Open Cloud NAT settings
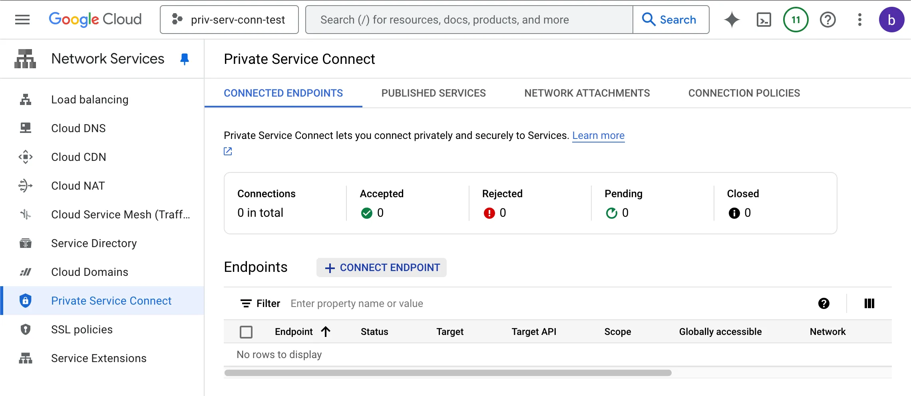Screen dimensions: 911x396 78,186
